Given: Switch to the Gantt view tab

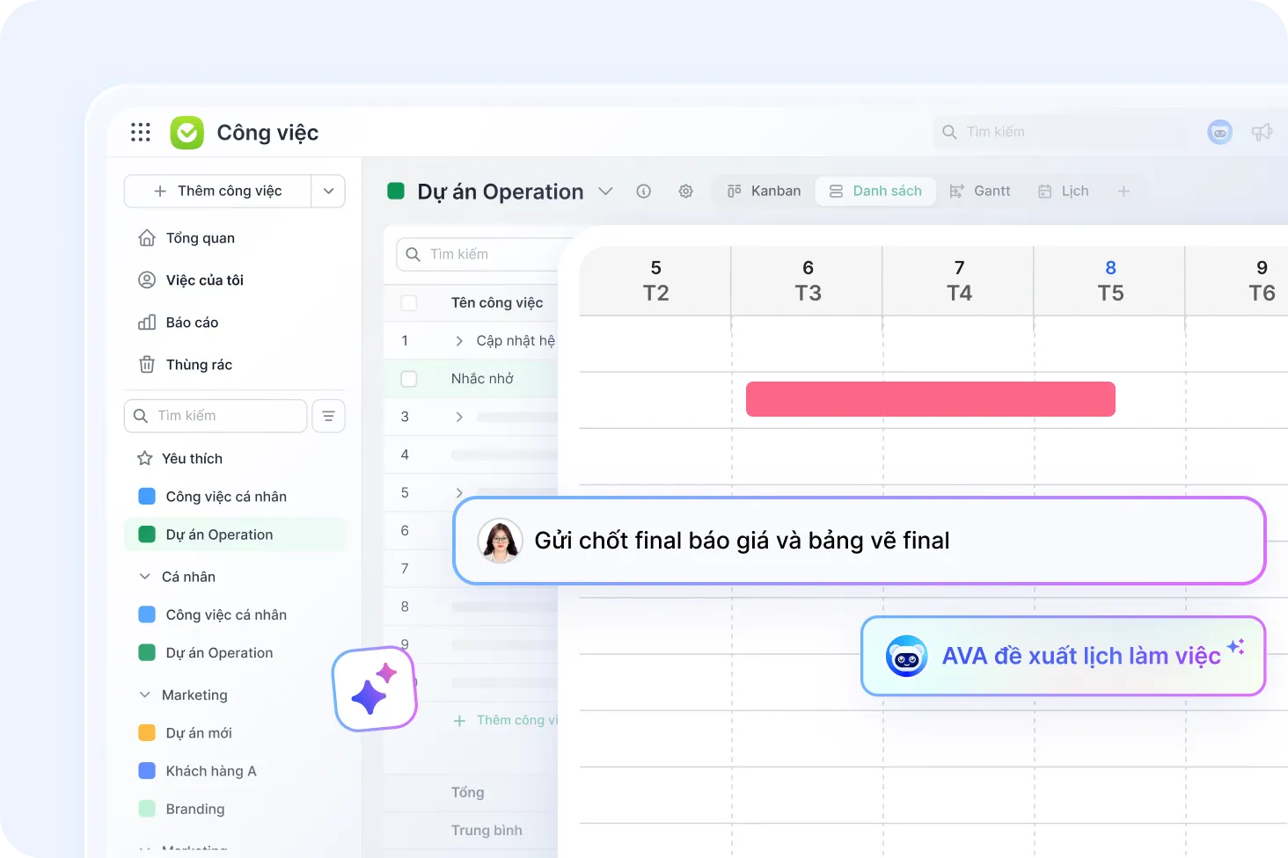Looking at the screenshot, I should click(980, 191).
